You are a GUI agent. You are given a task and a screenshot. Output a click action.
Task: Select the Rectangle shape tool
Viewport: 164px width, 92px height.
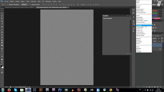click(x=2, y=56)
